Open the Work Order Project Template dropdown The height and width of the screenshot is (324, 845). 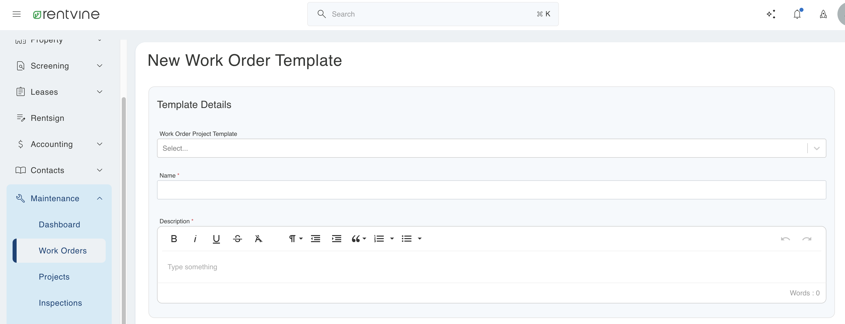491,148
